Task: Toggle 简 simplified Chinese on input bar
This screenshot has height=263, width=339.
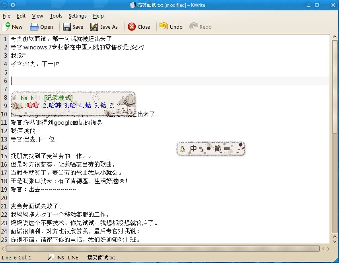Action: (x=217, y=149)
